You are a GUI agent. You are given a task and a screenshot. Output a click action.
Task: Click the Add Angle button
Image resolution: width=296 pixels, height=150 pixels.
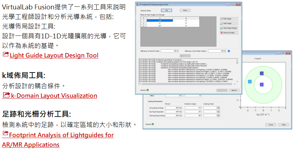click(229, 24)
